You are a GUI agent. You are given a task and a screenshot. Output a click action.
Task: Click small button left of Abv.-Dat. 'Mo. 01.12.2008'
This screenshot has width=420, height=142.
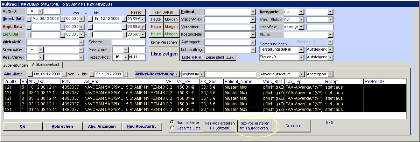[x=30, y=74]
